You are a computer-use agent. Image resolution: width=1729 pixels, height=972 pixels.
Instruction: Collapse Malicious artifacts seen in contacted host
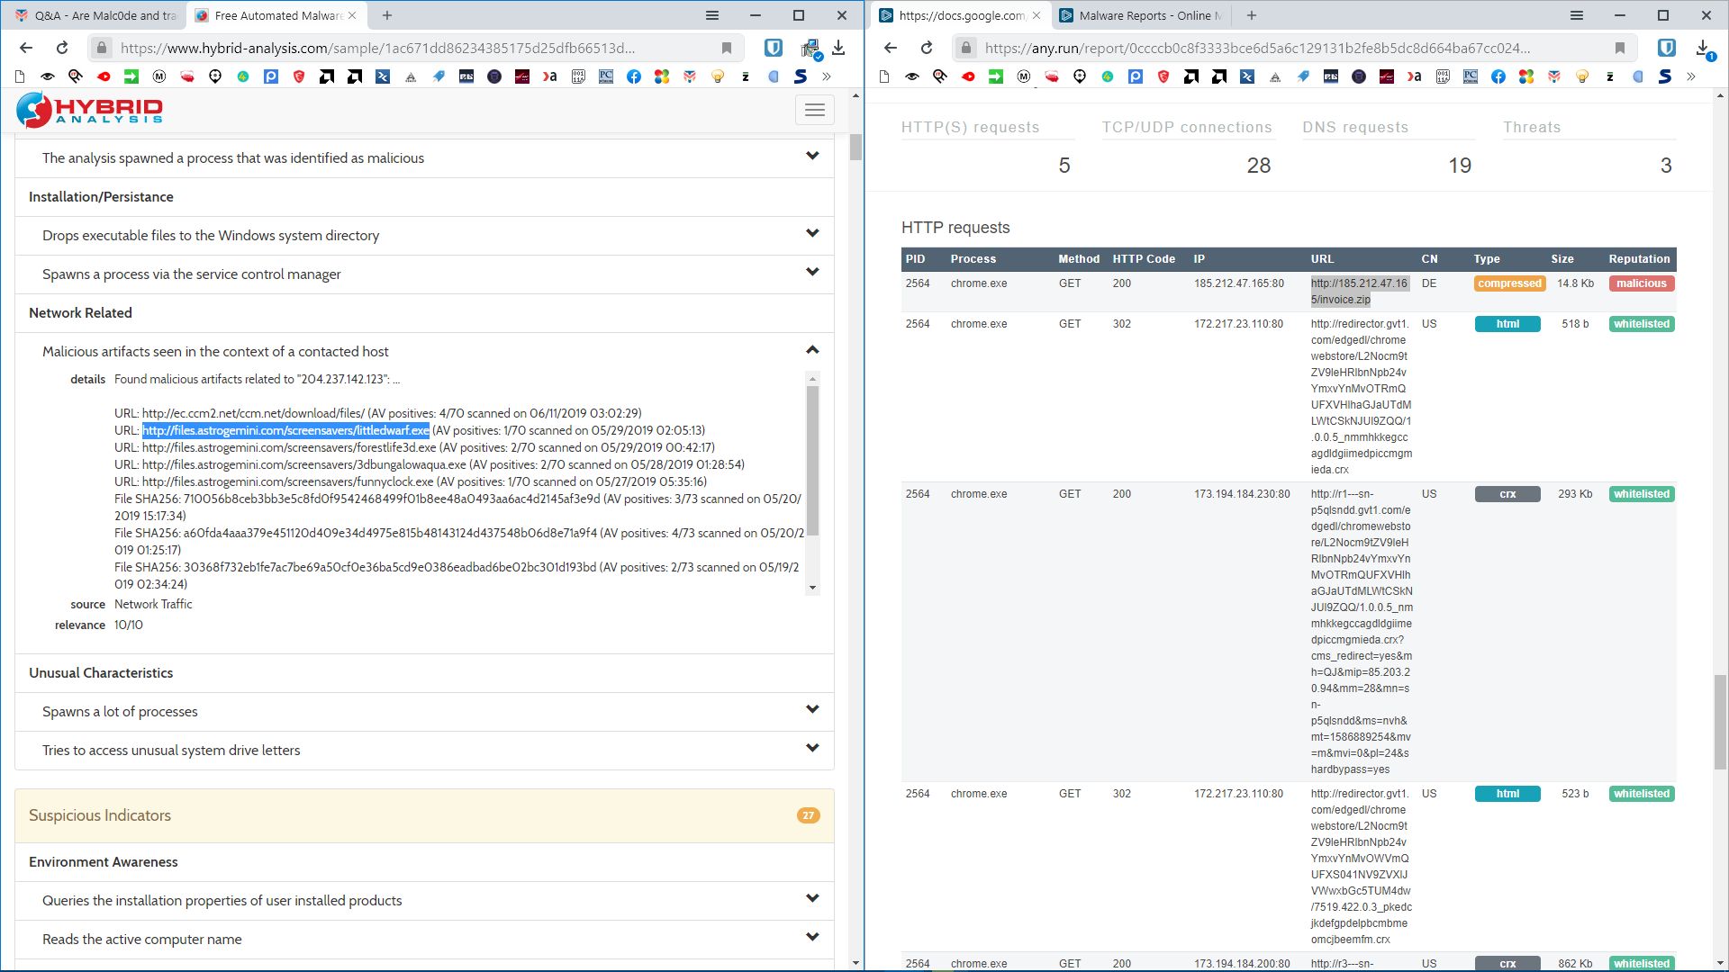(x=812, y=350)
